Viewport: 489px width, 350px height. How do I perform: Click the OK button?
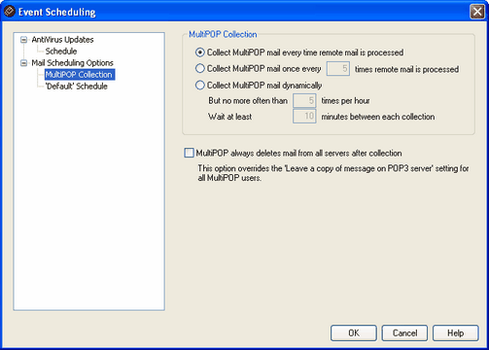point(354,333)
